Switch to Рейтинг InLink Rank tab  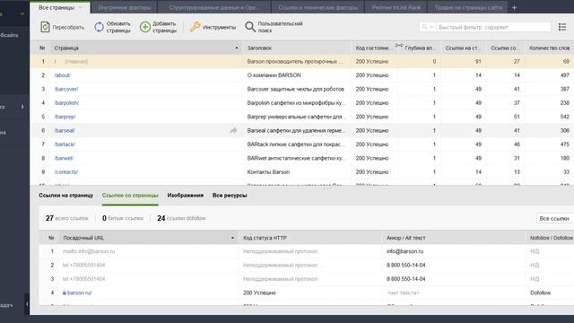tap(396, 7)
